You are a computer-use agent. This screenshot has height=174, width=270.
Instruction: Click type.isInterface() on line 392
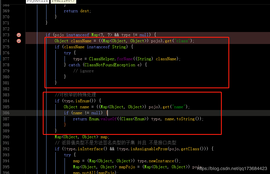pos(87,149)
